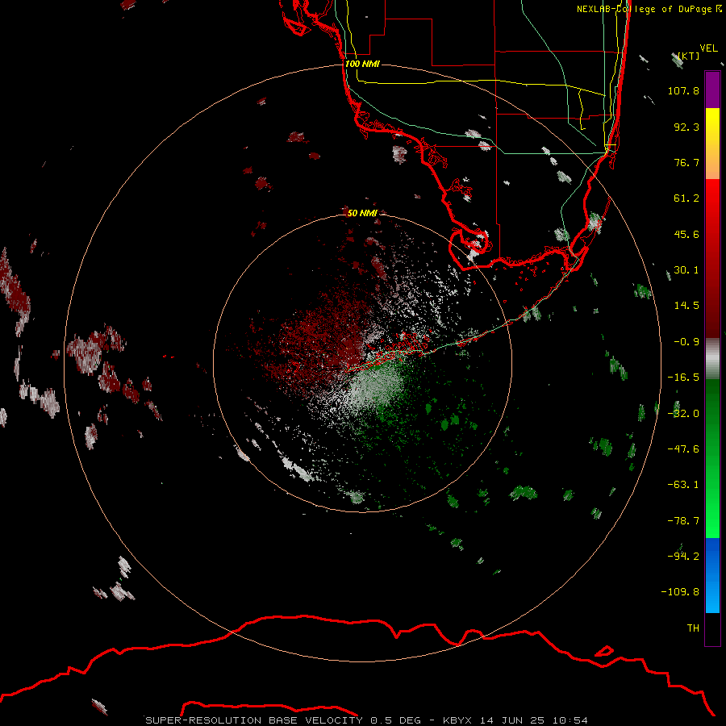The image size is (726, 726).
Task: Click the TH legend label
Action: (693, 628)
